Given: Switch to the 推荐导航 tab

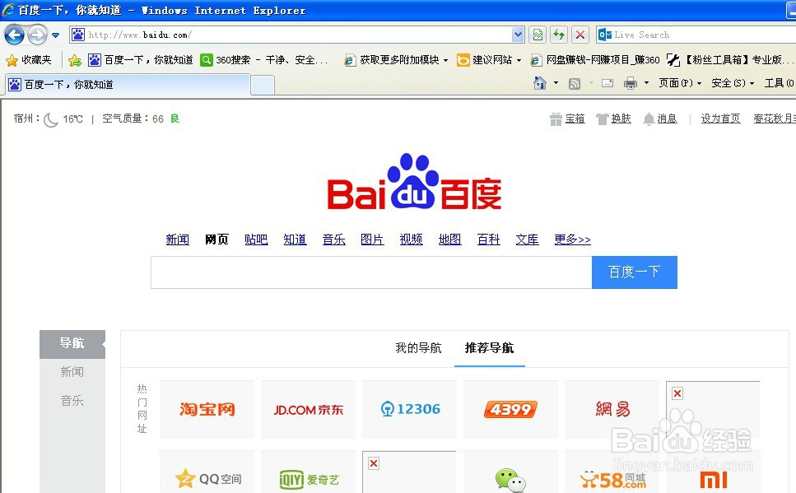Looking at the screenshot, I should [490, 348].
